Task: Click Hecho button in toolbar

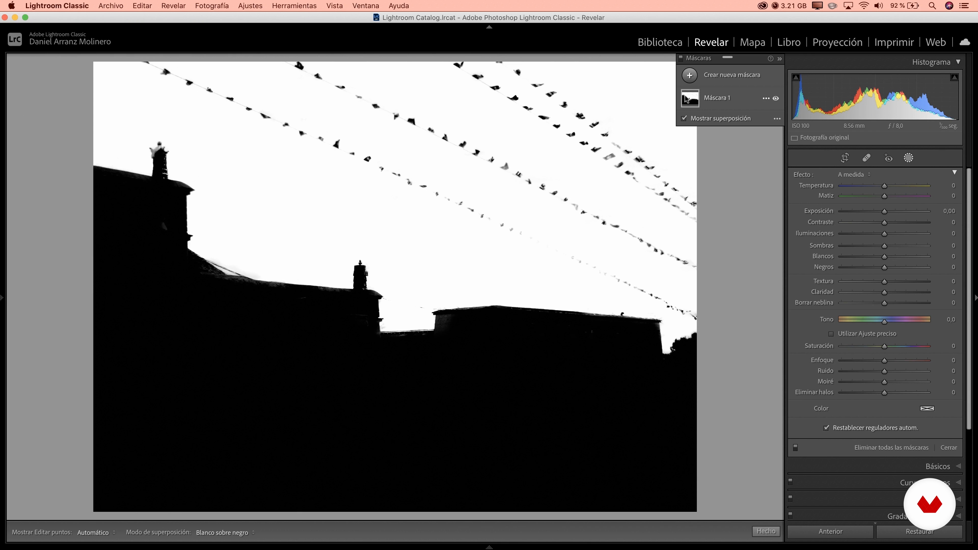Action: [x=766, y=531]
